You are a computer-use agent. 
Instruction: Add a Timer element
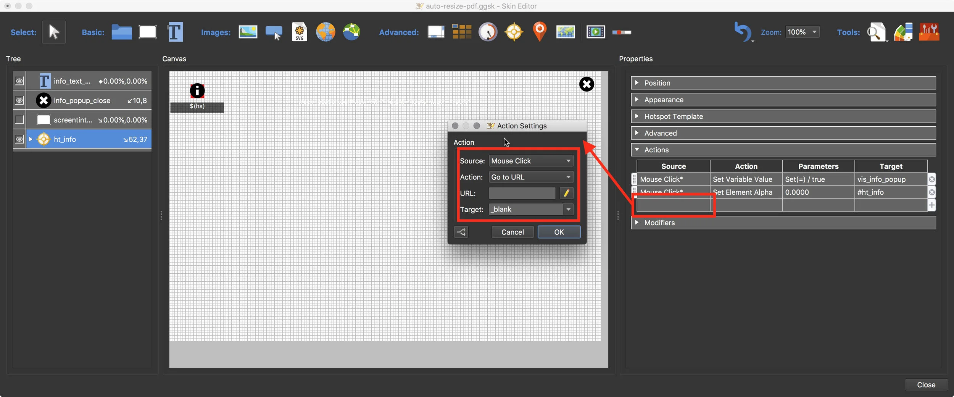coord(488,32)
